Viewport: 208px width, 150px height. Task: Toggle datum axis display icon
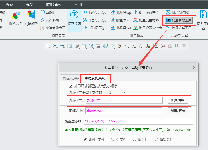point(134,46)
